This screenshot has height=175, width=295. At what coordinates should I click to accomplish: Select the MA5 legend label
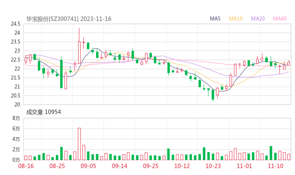click(215, 19)
